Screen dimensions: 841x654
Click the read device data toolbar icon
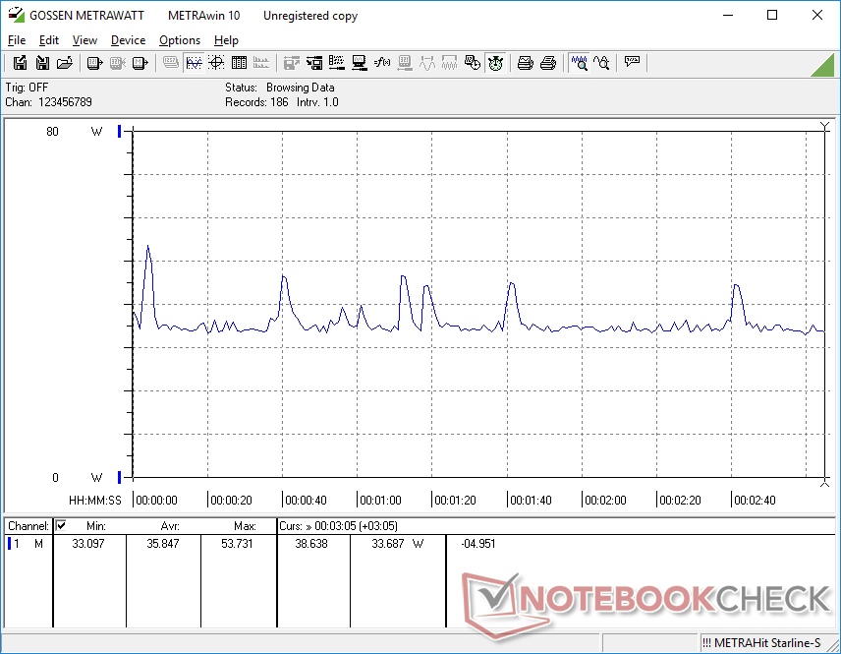coord(94,63)
